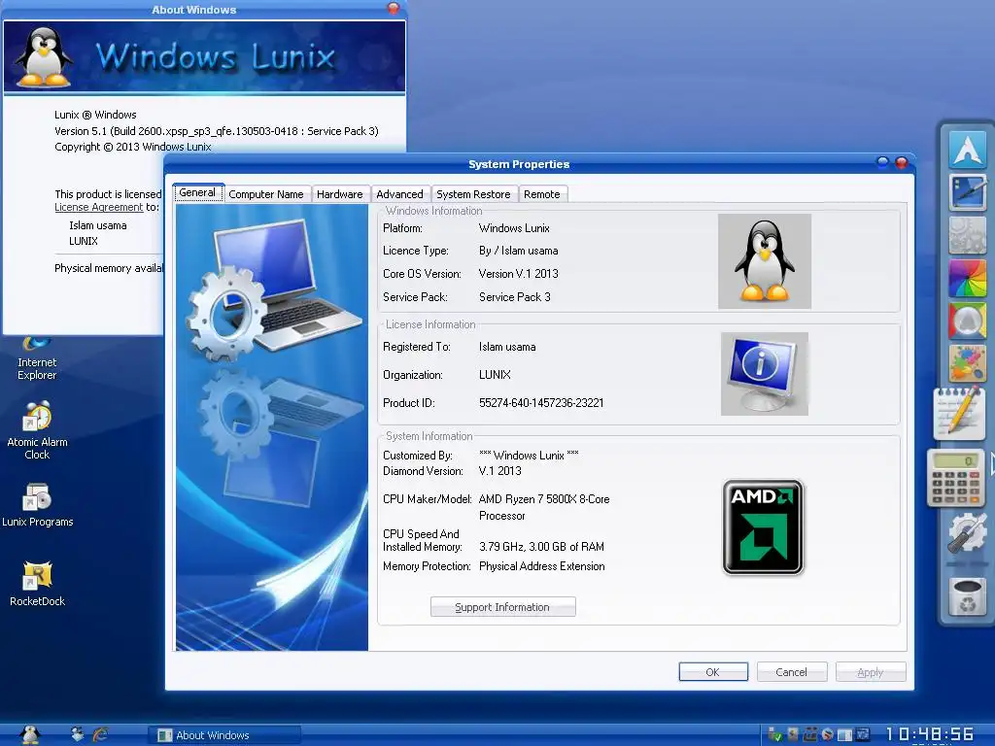Click About Windows taskbar button
The width and height of the screenshot is (995, 746).
(224, 735)
